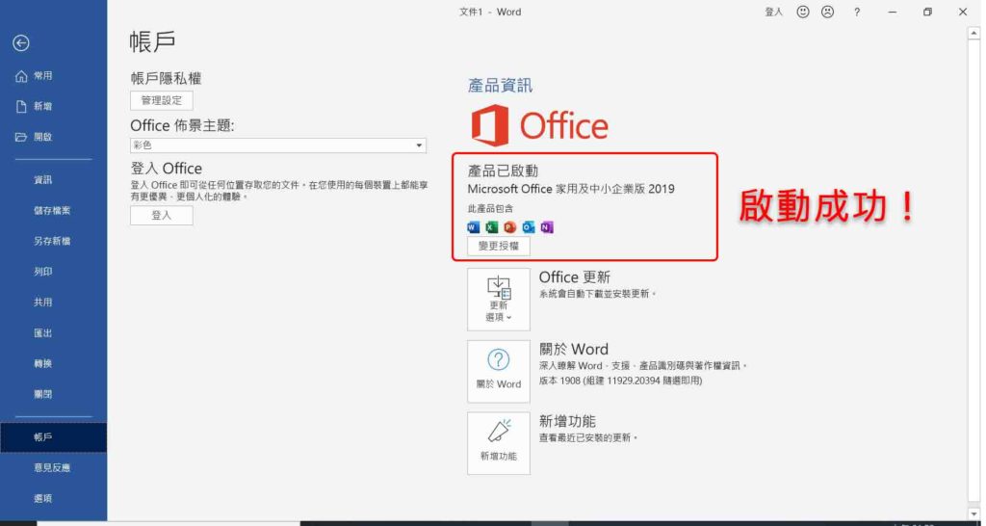This screenshot has height=526, width=986.
Task: Click the Office 更新 heading
Action: 575,277
